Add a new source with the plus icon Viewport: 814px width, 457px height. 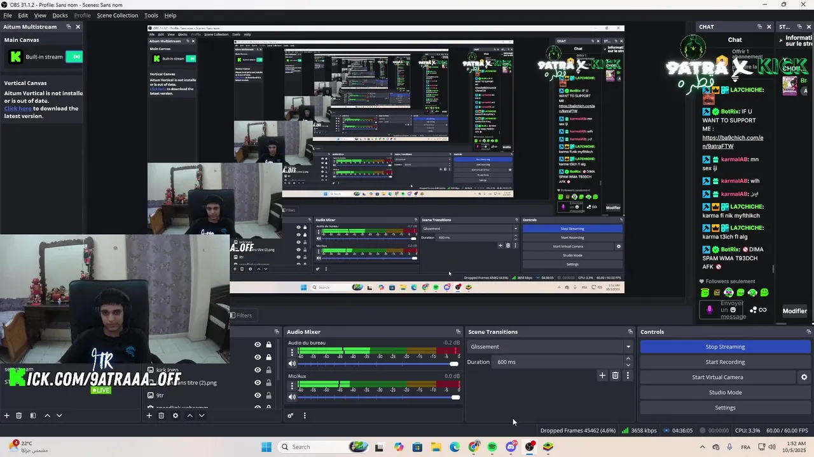pos(149,416)
